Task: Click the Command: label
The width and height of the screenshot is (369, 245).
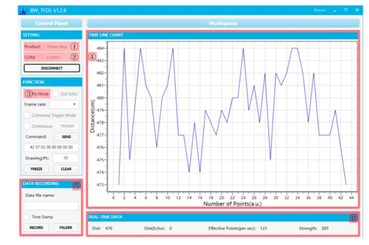Action: [36, 137]
